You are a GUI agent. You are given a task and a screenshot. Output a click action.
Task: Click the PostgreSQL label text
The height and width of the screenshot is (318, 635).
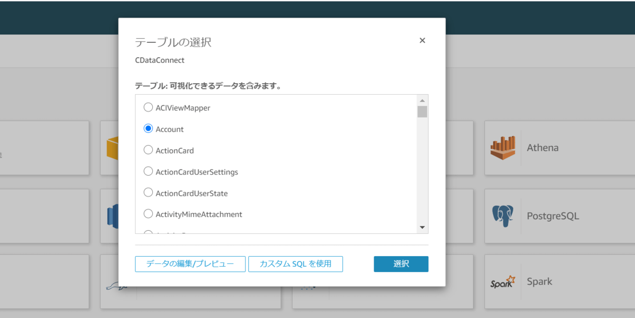pyautogui.click(x=553, y=216)
